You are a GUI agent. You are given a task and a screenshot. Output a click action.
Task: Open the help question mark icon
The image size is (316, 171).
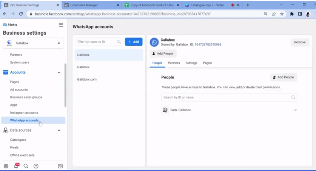(36, 166)
